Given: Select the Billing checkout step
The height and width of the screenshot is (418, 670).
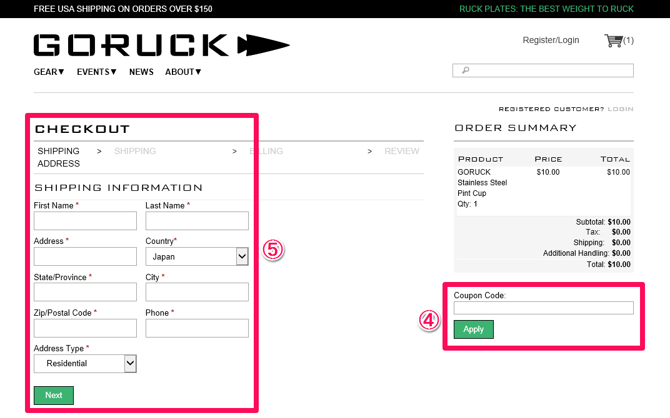Looking at the screenshot, I should (266, 151).
